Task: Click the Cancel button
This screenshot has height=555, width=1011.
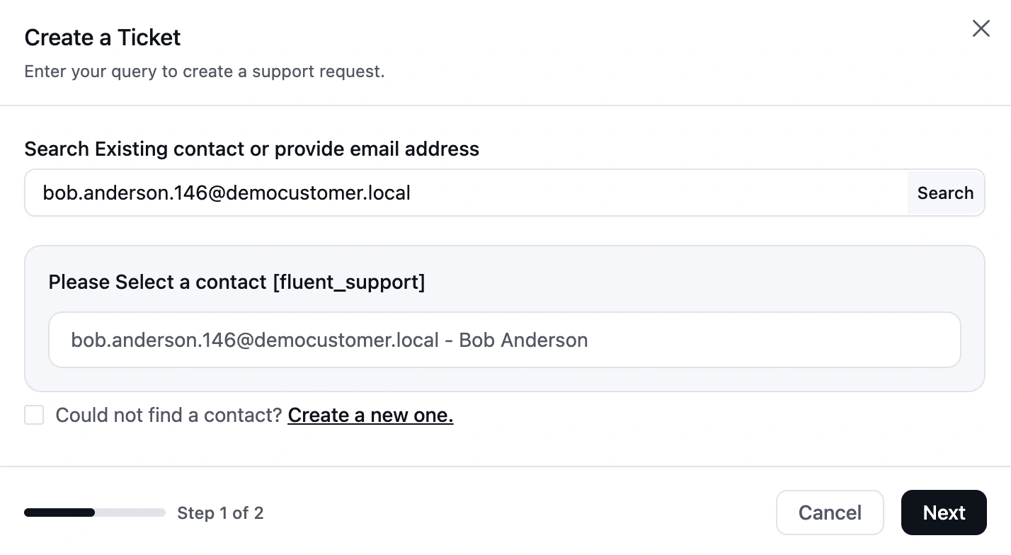Action: pos(830,513)
